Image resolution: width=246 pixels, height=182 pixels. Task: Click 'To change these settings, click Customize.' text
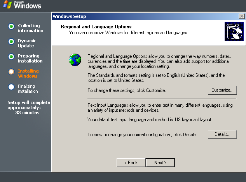tap(127, 90)
